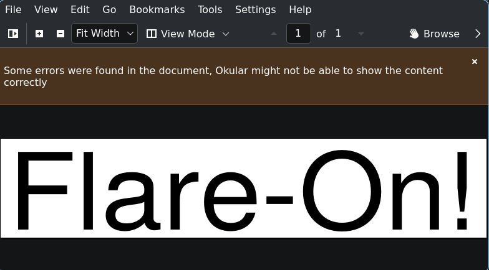
Task: Open the Tools menu
Action: (210, 9)
